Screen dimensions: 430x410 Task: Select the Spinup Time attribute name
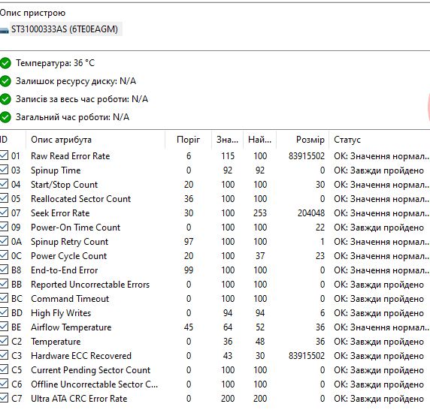[x=56, y=170]
